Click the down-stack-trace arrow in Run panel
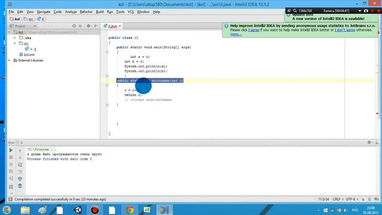 pyautogui.click(x=20, y=158)
